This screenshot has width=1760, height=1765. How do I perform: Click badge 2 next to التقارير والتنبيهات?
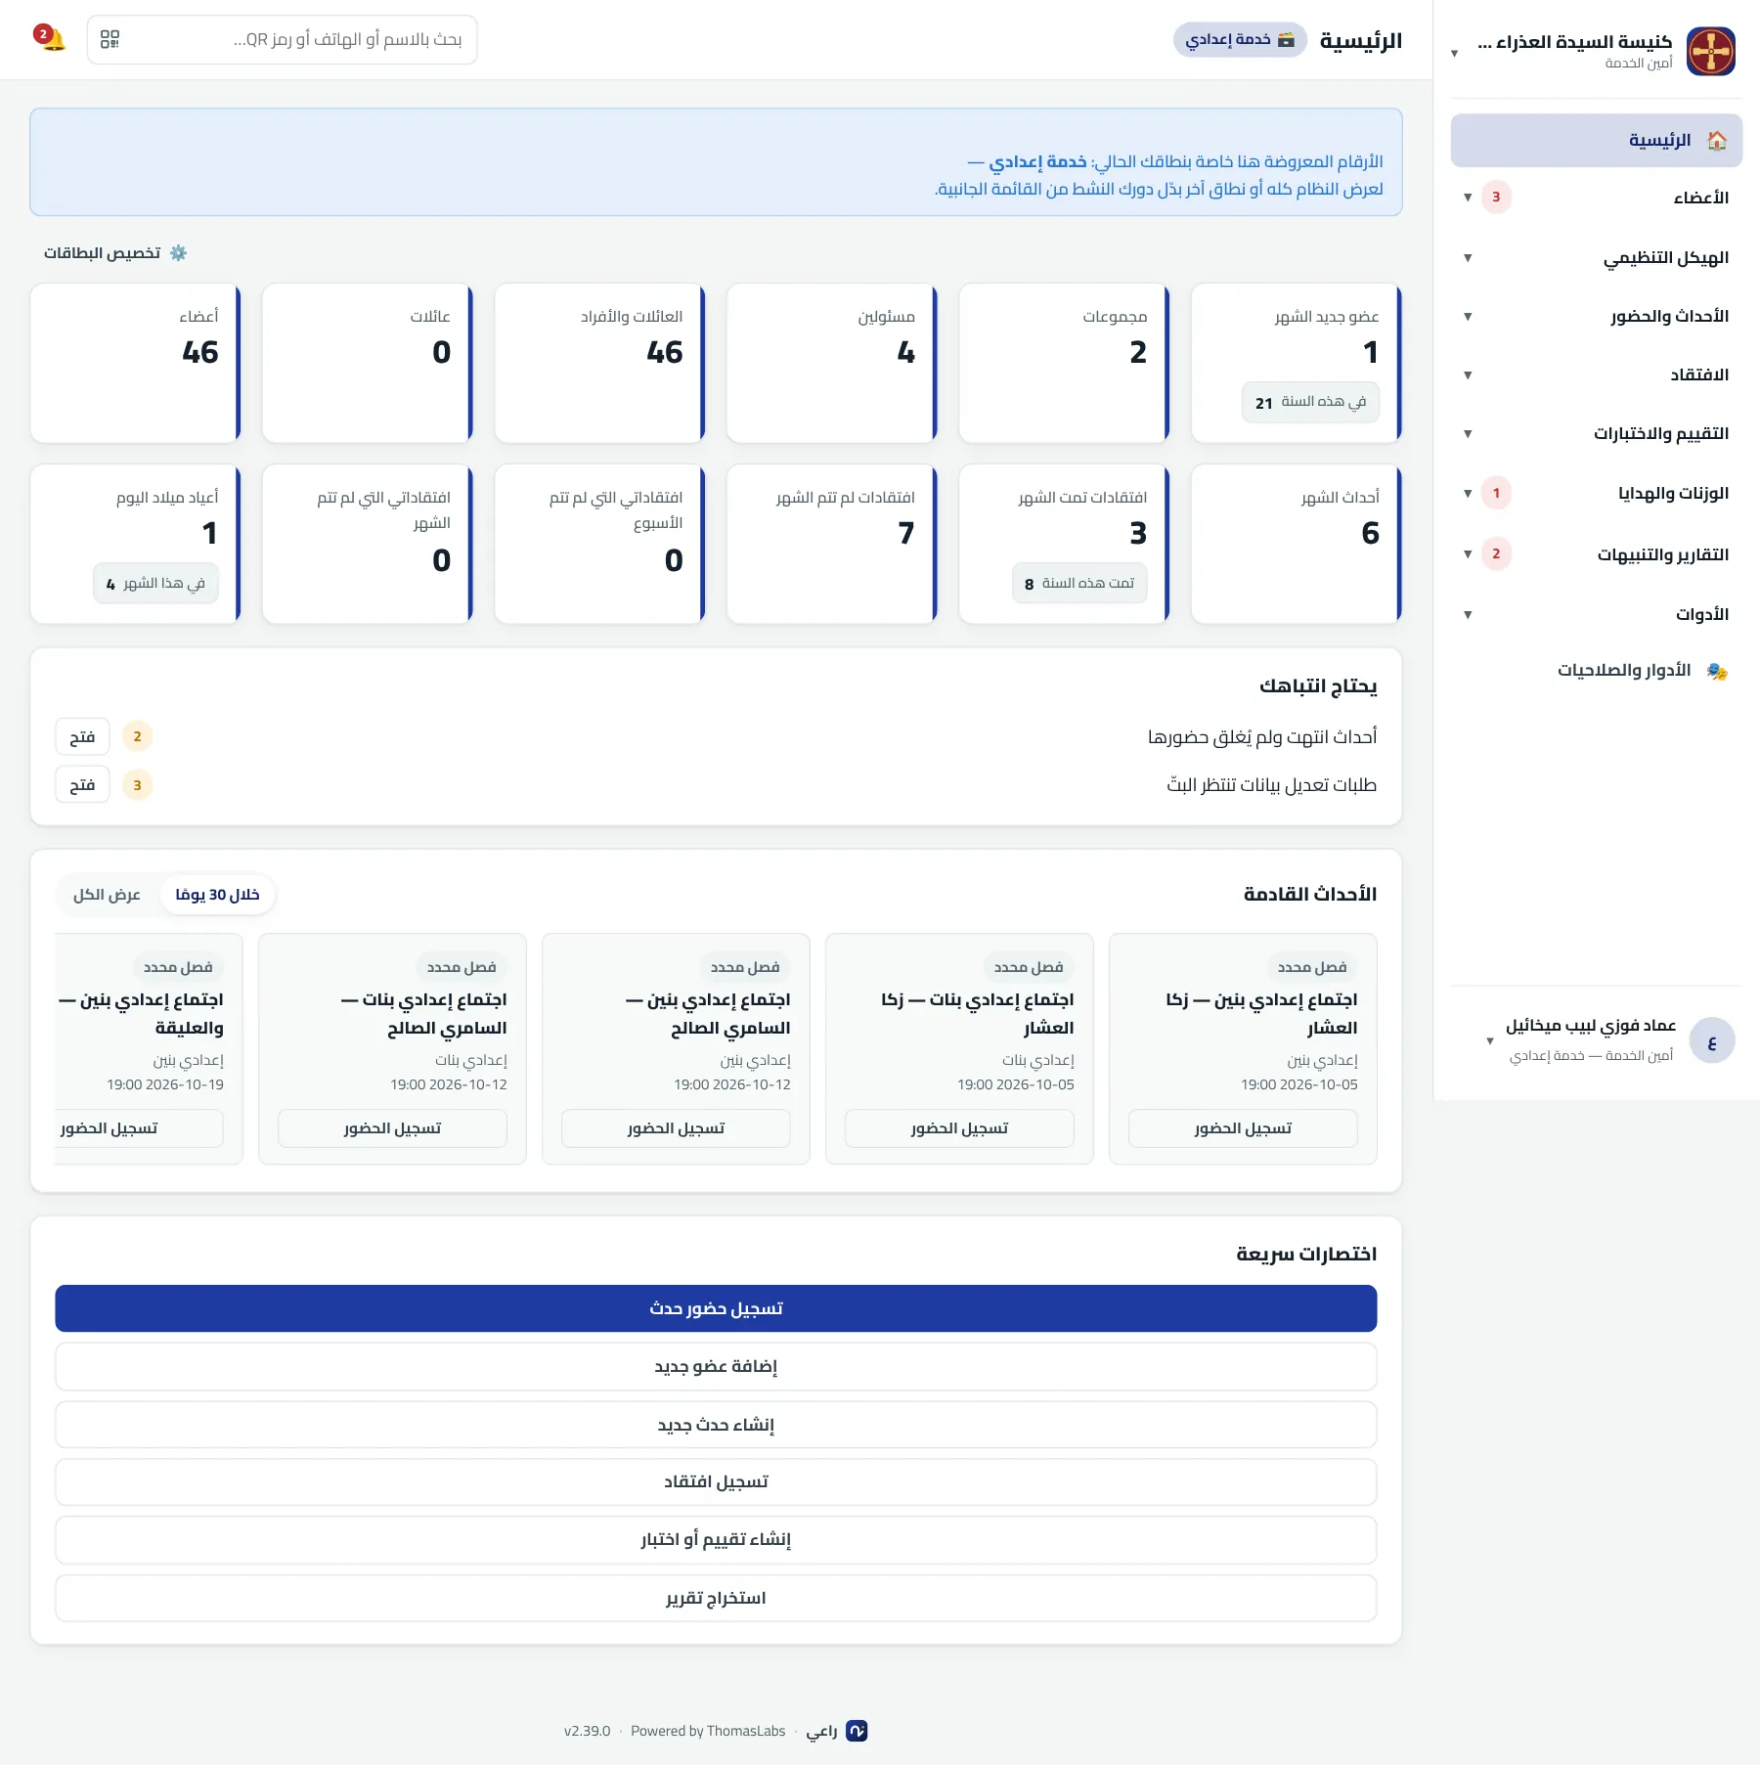[1496, 554]
